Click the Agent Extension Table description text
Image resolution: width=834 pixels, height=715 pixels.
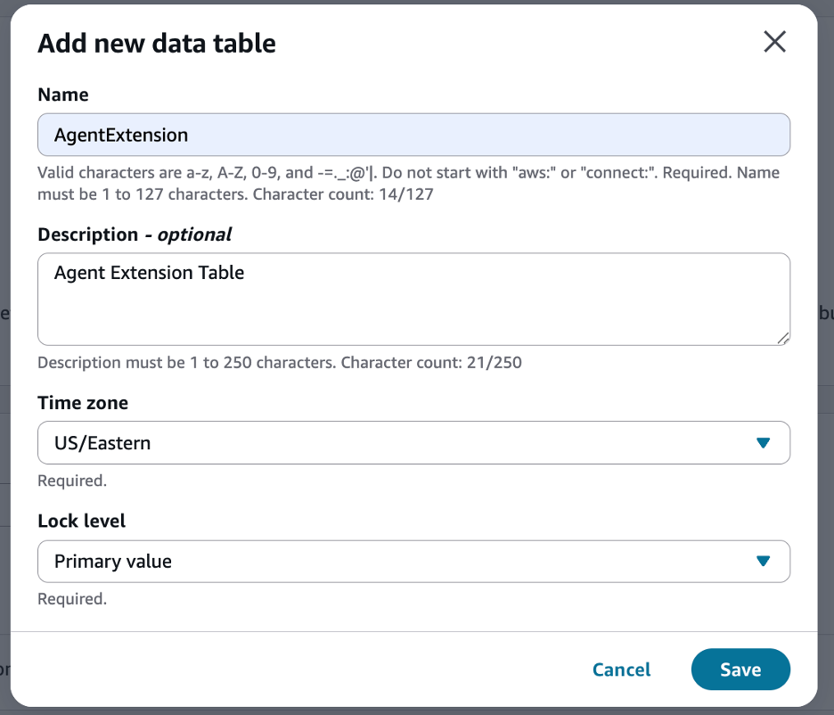click(150, 273)
